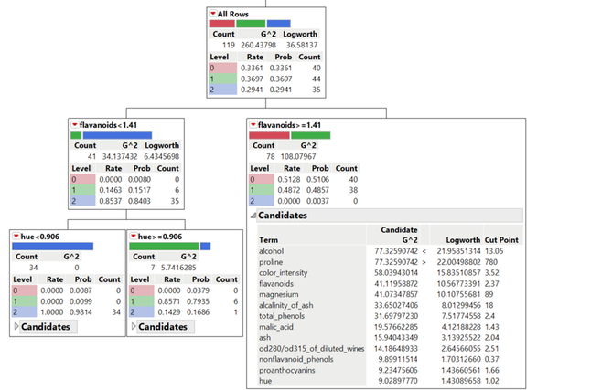Click green bar in hue>=0.906 node
Image resolution: width=591 pixels, height=390 pixels.
coord(164,247)
